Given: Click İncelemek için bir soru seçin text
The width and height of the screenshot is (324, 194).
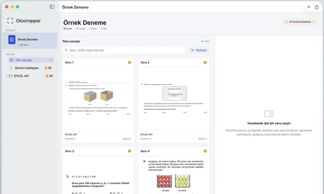Looking at the screenshot, I should pos(269,123).
